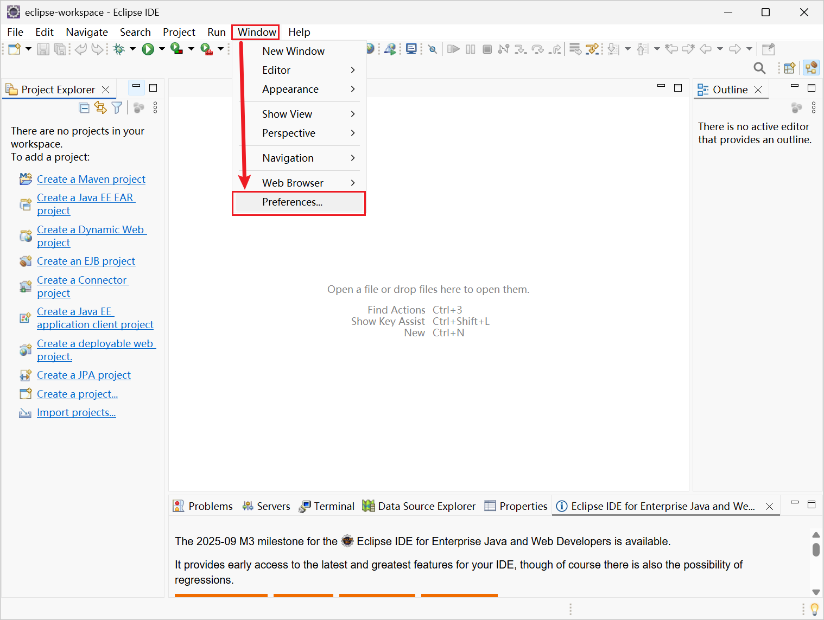Open Outline view menu dots
Screen dimensions: 824x620
[x=814, y=108]
